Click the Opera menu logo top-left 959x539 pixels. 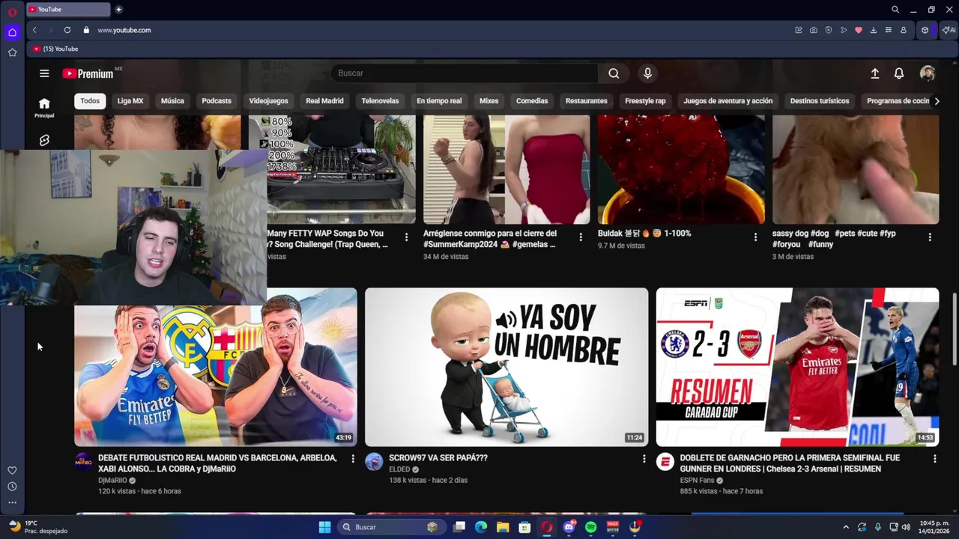pyautogui.click(x=12, y=12)
